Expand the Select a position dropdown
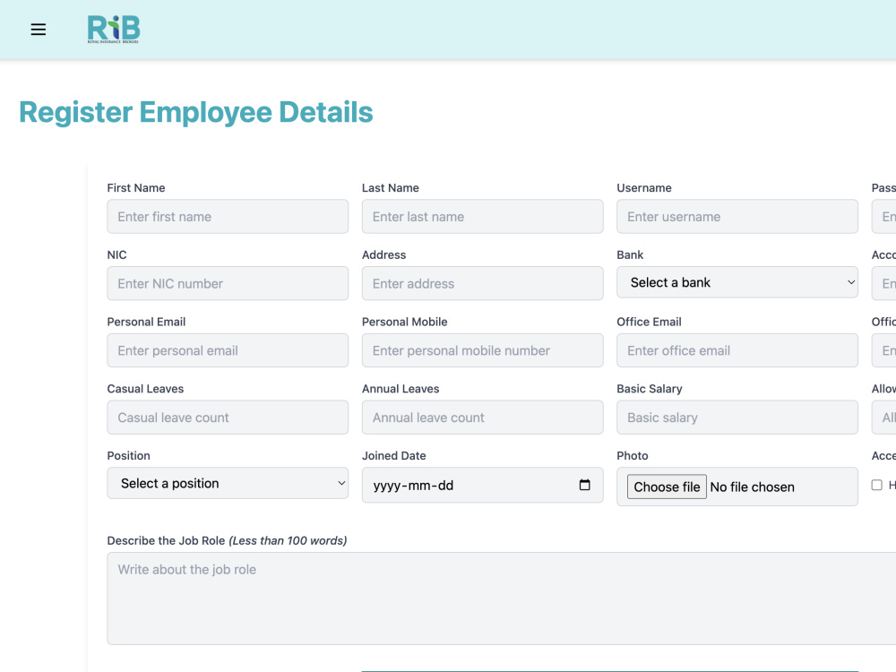Image resolution: width=896 pixels, height=672 pixels. [228, 483]
